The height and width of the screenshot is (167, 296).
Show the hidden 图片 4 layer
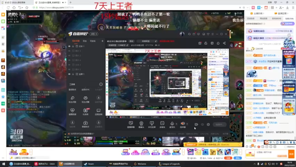(69, 60)
